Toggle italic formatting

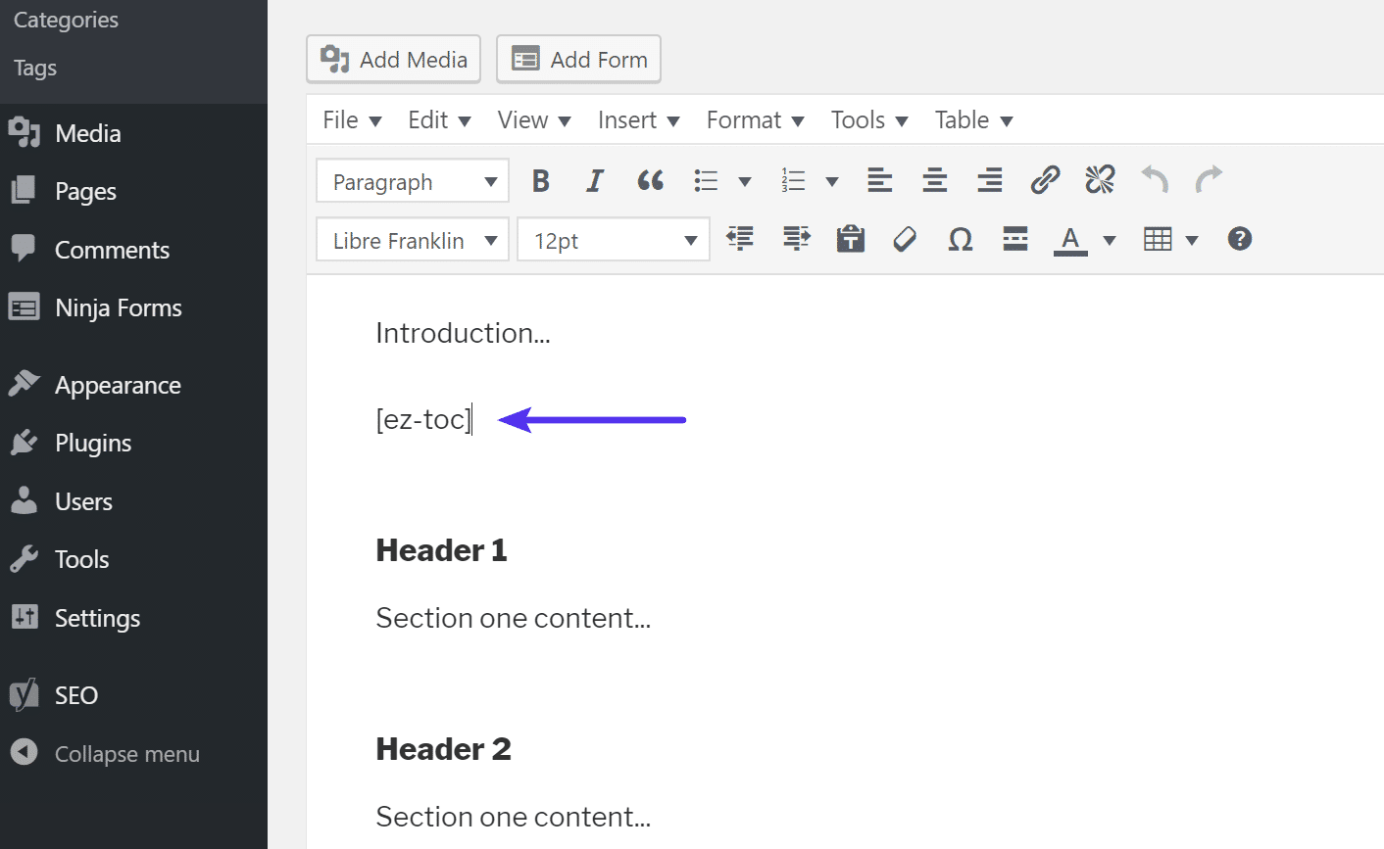[595, 180]
